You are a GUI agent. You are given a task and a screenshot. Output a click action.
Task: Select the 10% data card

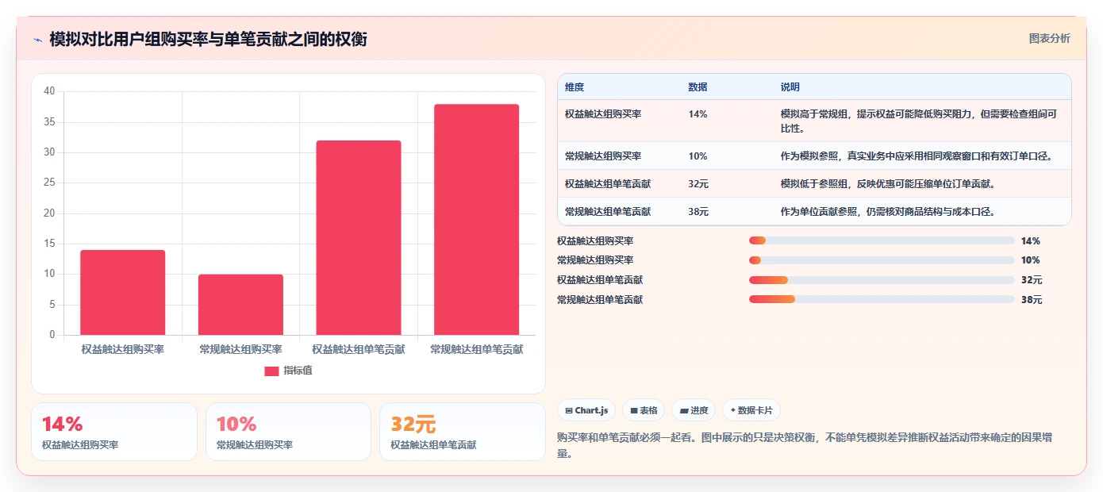pos(288,432)
